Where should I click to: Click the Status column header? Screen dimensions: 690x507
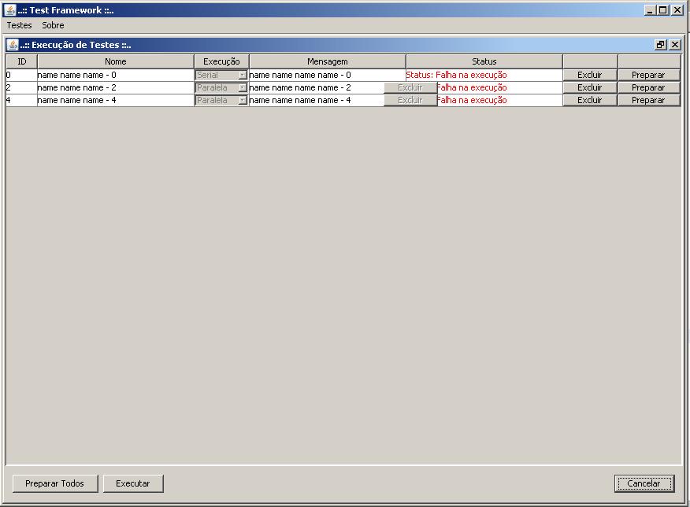[x=484, y=61]
